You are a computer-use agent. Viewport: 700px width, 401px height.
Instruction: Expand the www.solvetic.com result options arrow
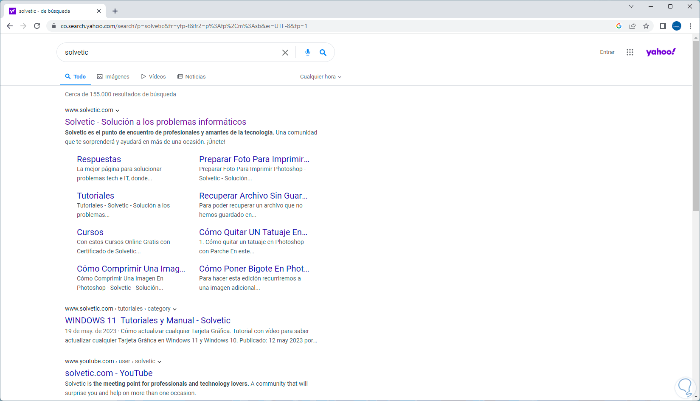[118, 110]
